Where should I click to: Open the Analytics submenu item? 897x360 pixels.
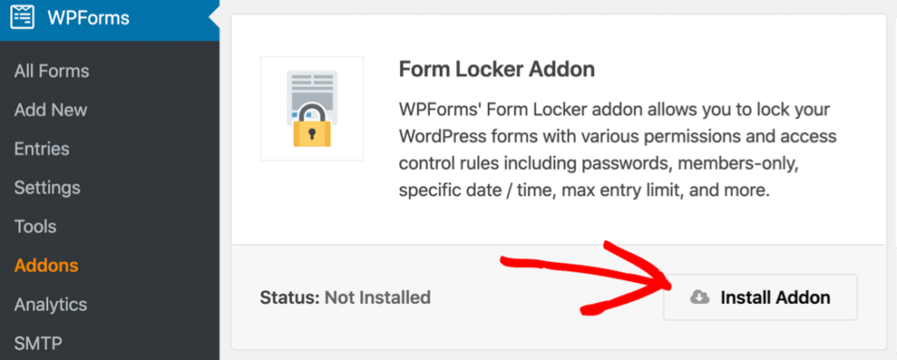coord(51,304)
